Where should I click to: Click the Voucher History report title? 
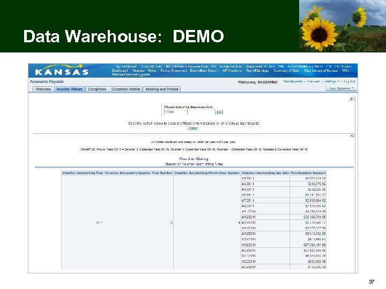click(x=194, y=159)
